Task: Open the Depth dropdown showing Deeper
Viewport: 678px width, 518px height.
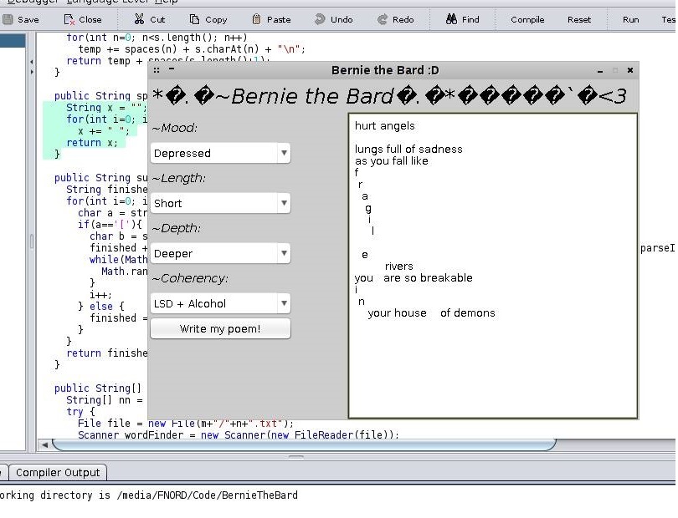Action: 220,253
